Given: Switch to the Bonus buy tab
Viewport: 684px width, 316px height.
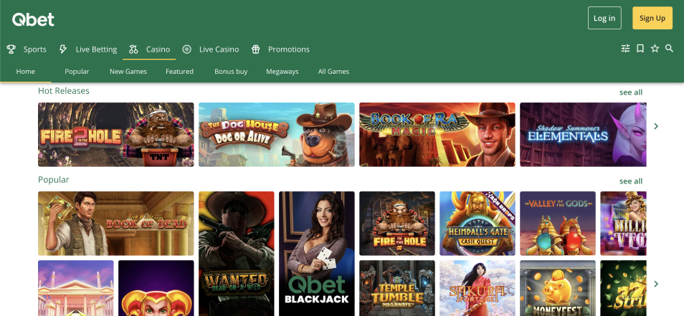Looking at the screenshot, I should [x=231, y=72].
